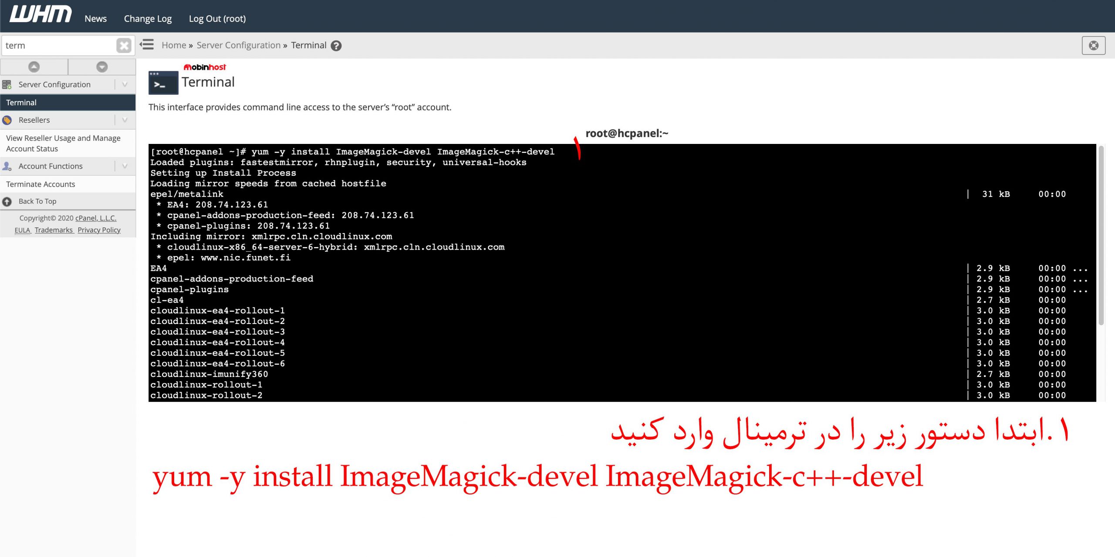Expand the Server Configuration section chevron
Screen dimensions: 1115x557
pyautogui.click(x=124, y=84)
